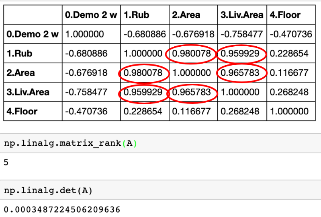Click the 0.Demo 2 w column header
Image resolution: width=321 pixels, height=217 pixels.
coord(91,15)
